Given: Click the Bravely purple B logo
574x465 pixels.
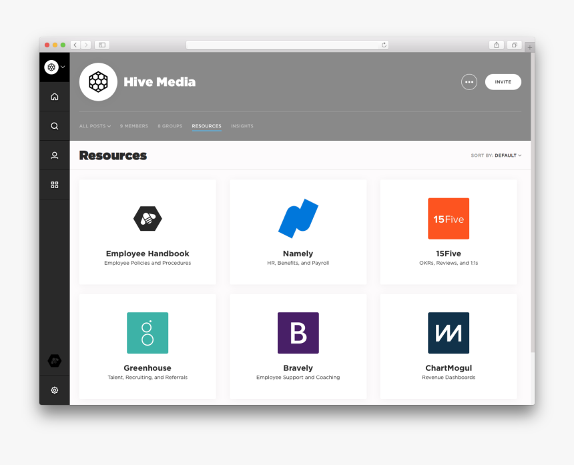Looking at the screenshot, I should coord(298,333).
